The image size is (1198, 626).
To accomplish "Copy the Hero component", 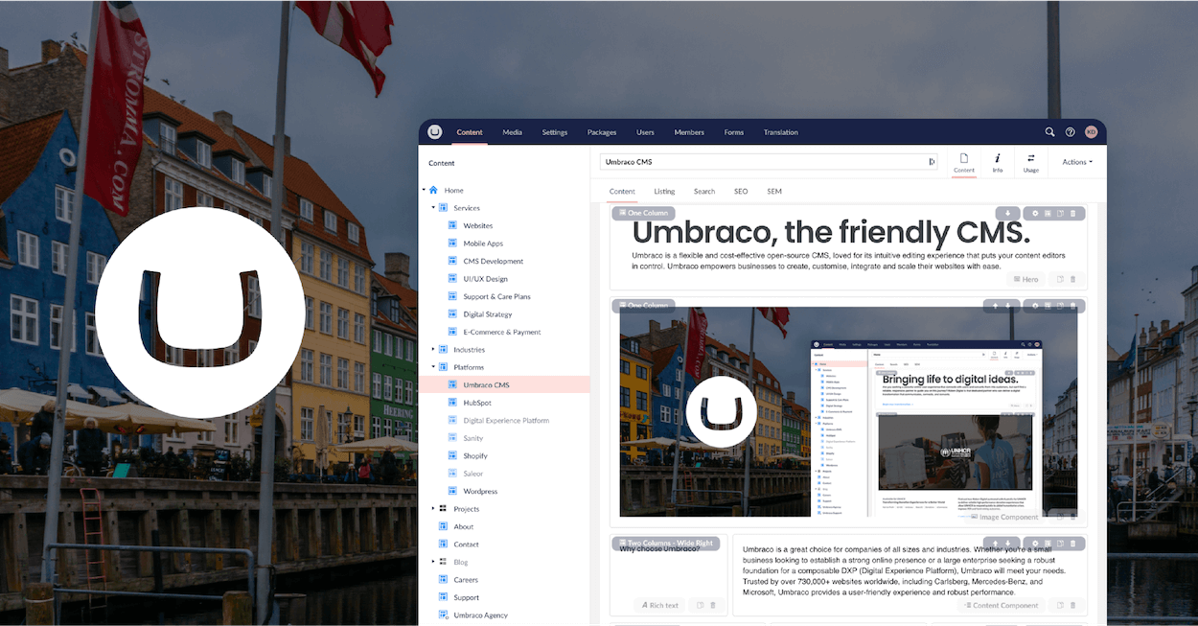I will (x=1062, y=279).
